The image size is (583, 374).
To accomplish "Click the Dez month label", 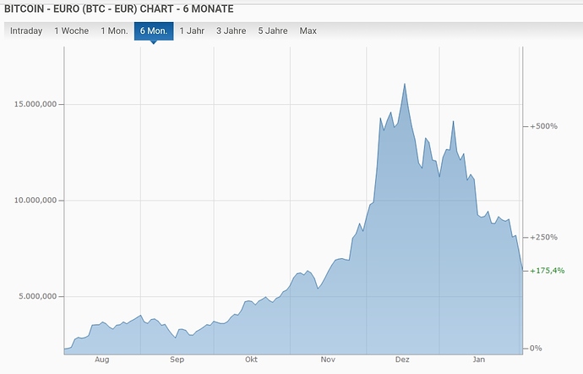I will coord(402,360).
